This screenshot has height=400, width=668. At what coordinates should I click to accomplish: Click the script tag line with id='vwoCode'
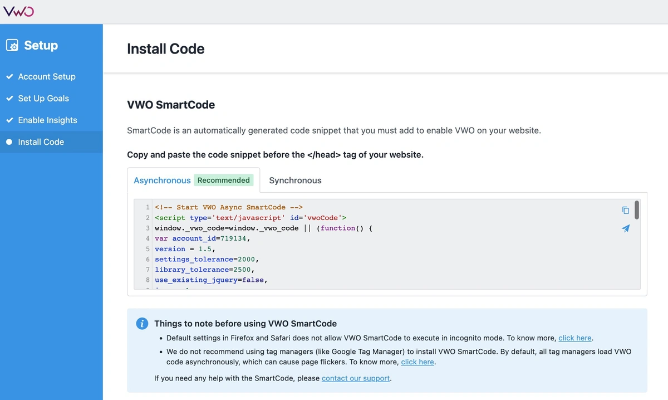pyautogui.click(x=250, y=218)
